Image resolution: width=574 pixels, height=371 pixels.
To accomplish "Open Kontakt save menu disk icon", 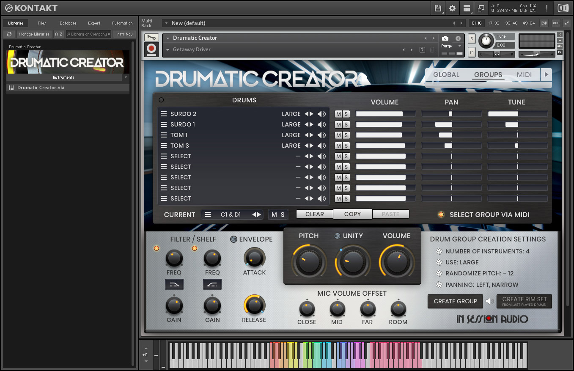I will pos(438,8).
